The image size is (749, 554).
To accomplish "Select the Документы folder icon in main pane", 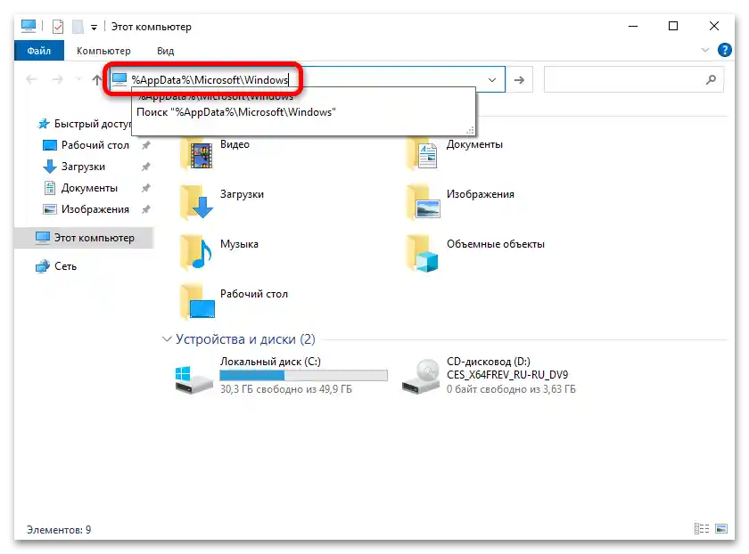I will pyautogui.click(x=423, y=154).
